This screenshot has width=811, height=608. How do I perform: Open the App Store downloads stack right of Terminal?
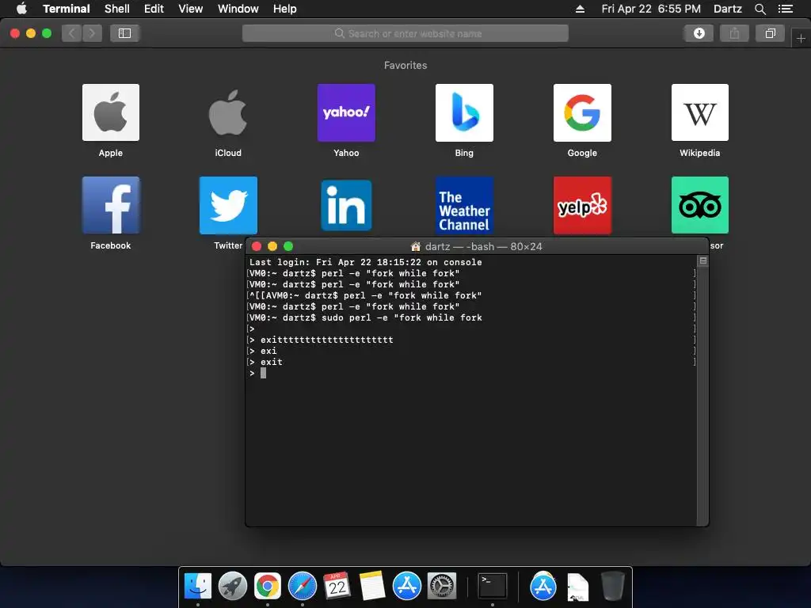coord(543,587)
